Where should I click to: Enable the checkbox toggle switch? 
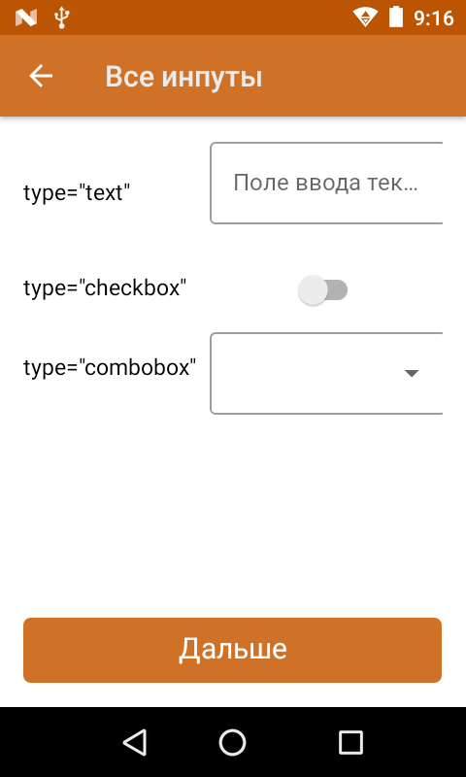point(323,290)
